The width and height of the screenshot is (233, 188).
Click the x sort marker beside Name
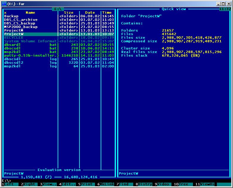coord(5,13)
